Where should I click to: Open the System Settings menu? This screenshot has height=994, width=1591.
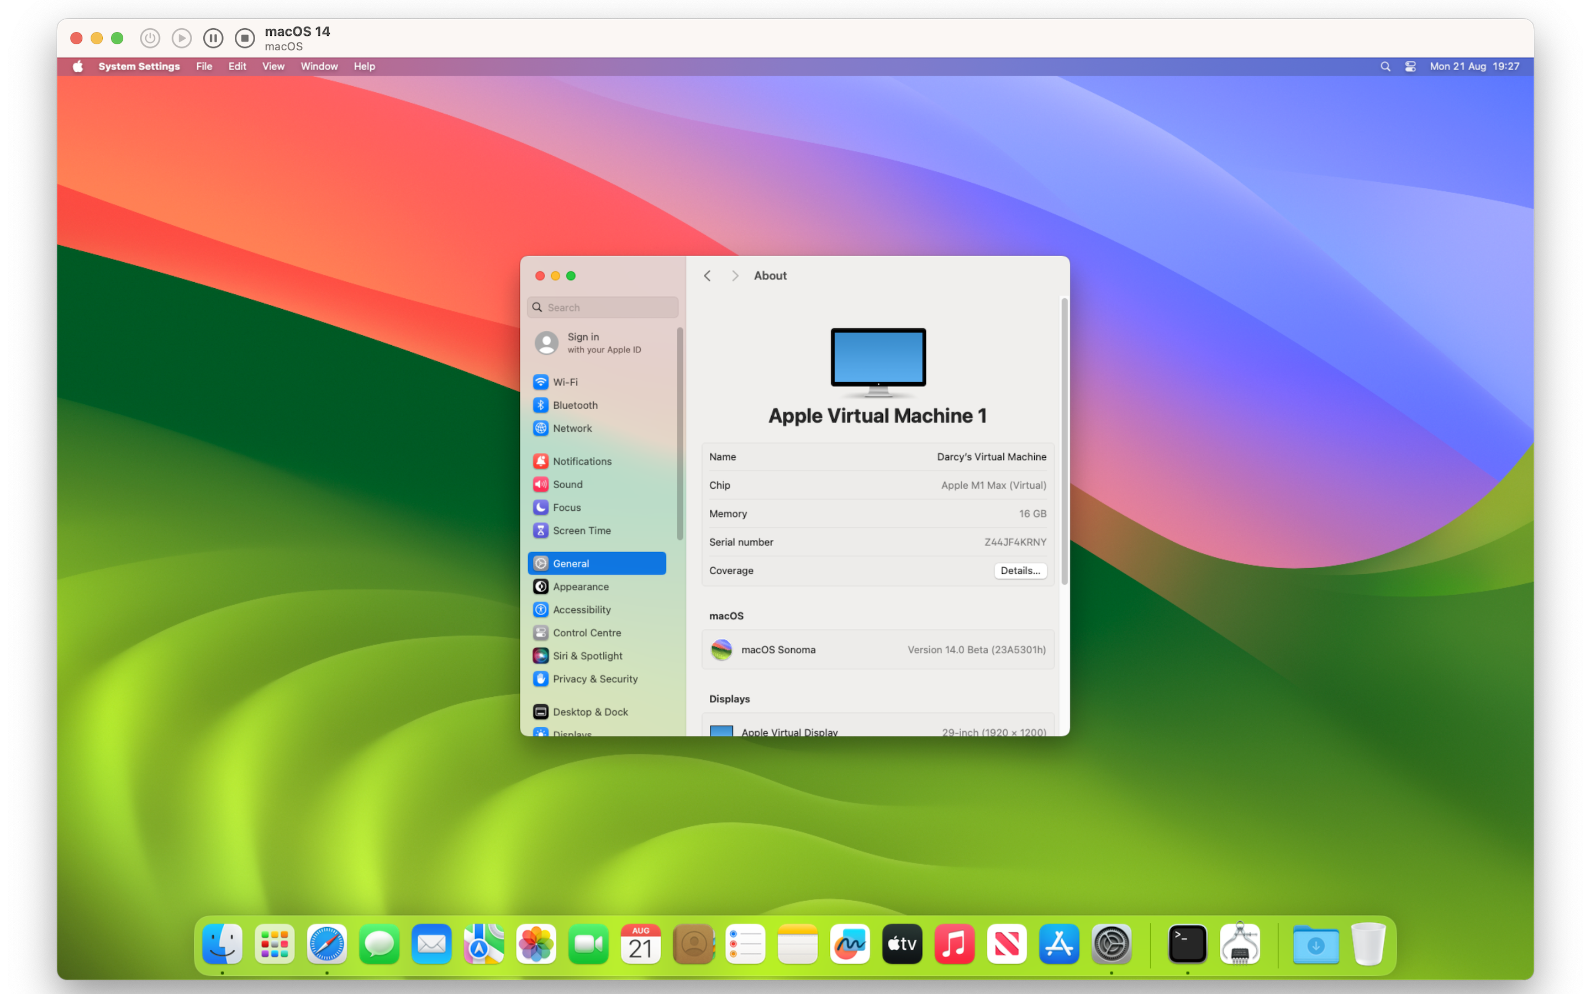(139, 66)
